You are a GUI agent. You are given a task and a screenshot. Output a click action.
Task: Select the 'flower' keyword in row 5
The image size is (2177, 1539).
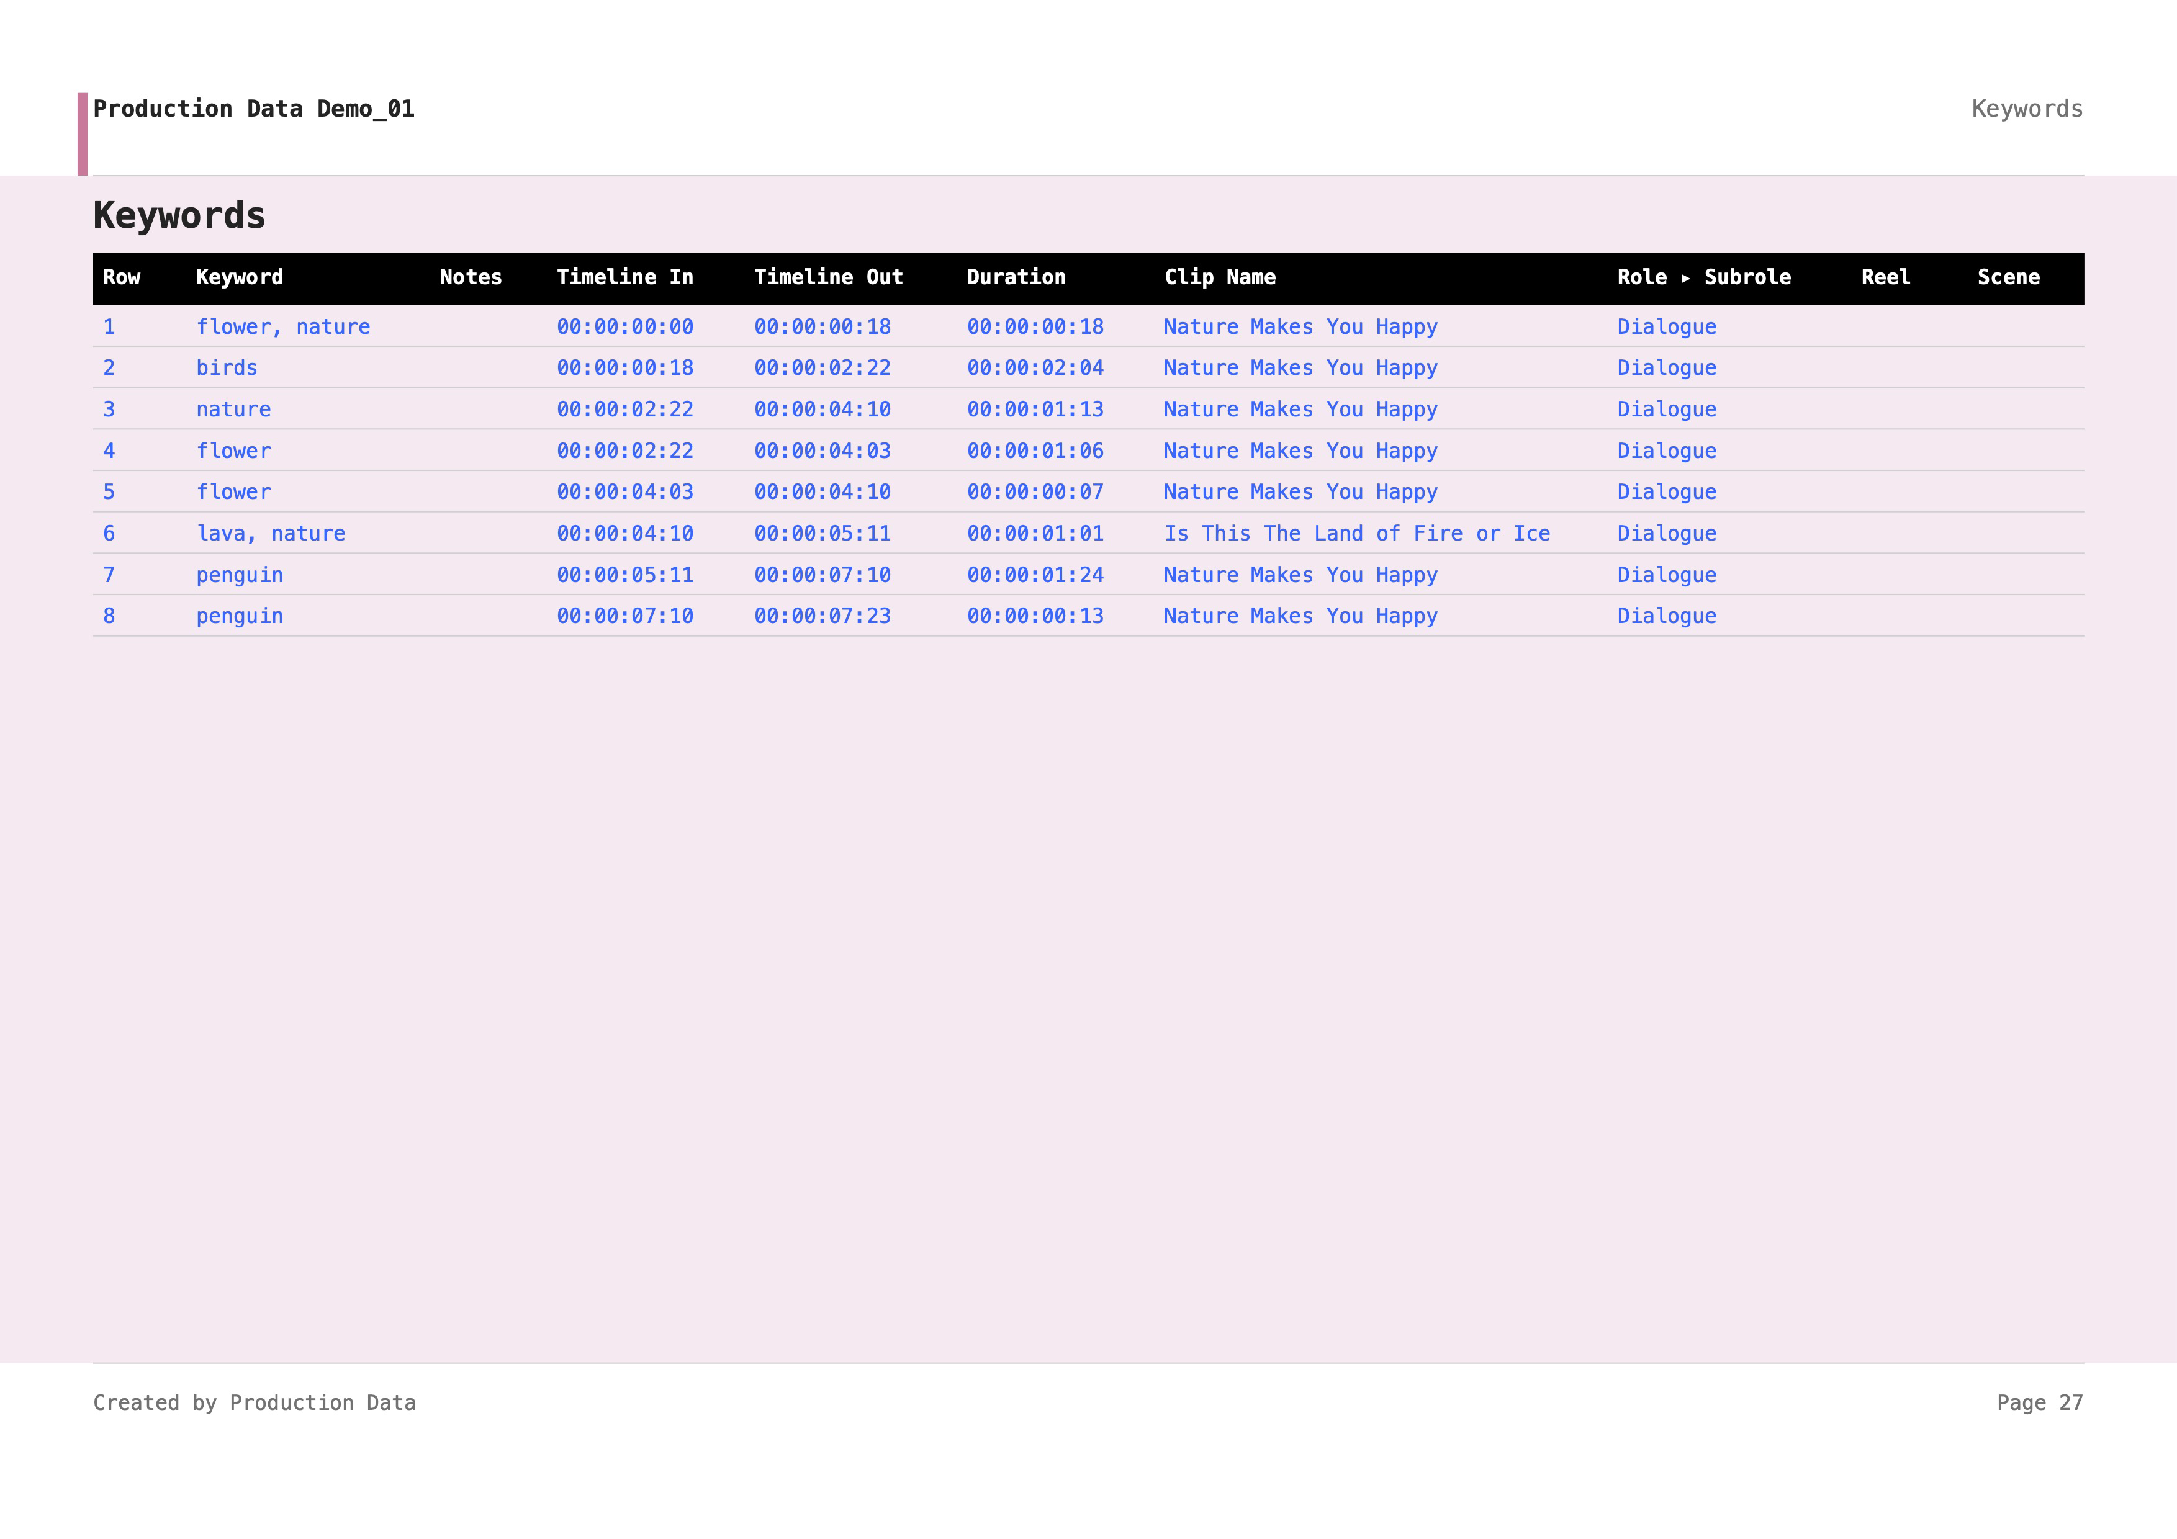click(x=233, y=492)
